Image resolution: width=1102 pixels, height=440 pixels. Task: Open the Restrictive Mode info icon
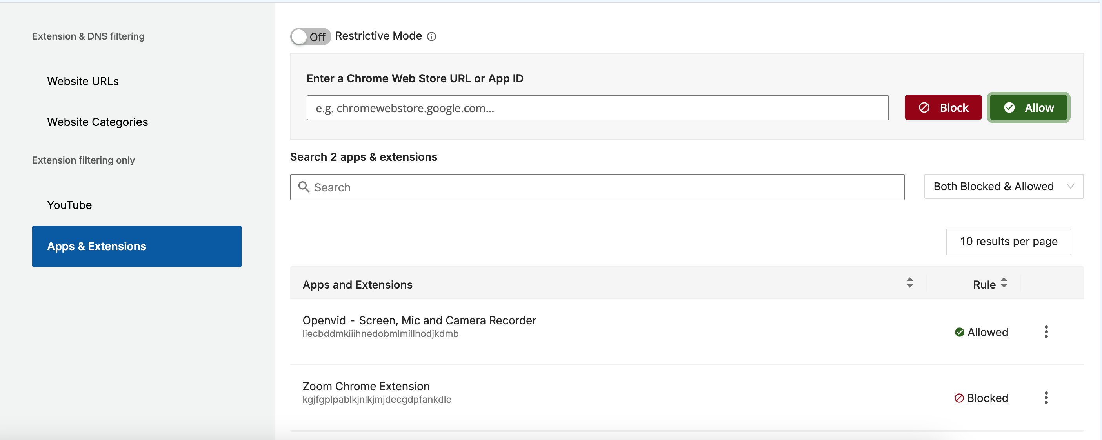pos(432,37)
